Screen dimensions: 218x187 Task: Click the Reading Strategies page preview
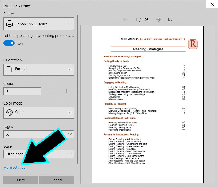pos(148,104)
